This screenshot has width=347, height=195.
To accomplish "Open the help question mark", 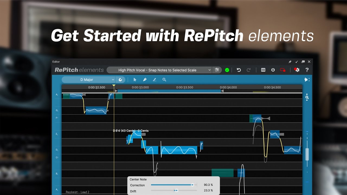I will tap(307, 70).
